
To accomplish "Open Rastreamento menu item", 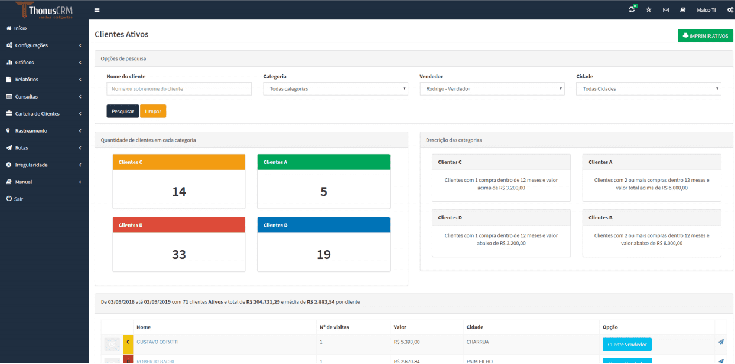I will coord(31,131).
